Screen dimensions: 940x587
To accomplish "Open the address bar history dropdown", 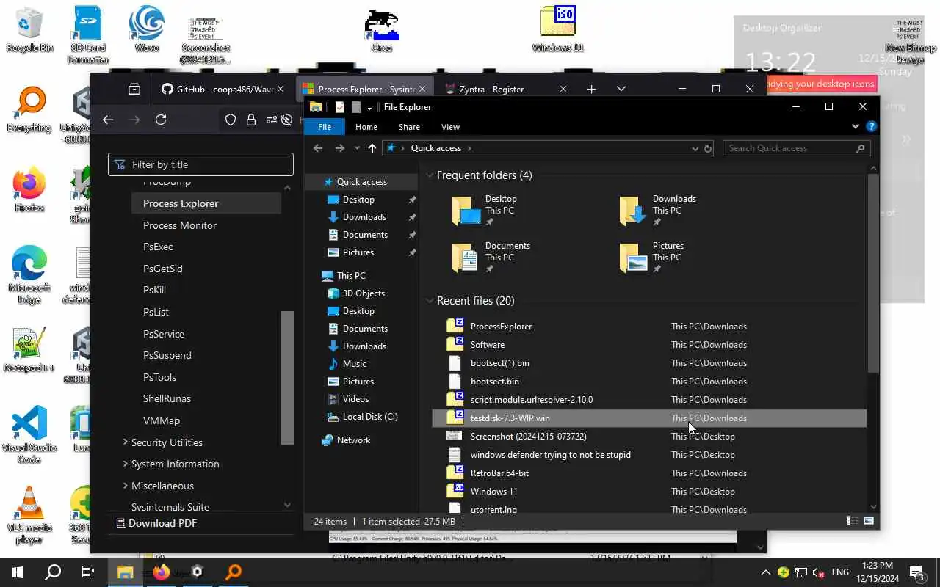I will coord(695,148).
